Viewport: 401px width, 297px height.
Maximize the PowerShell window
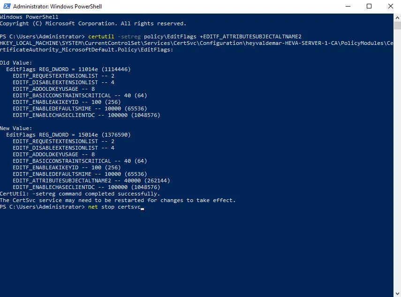[369, 7]
